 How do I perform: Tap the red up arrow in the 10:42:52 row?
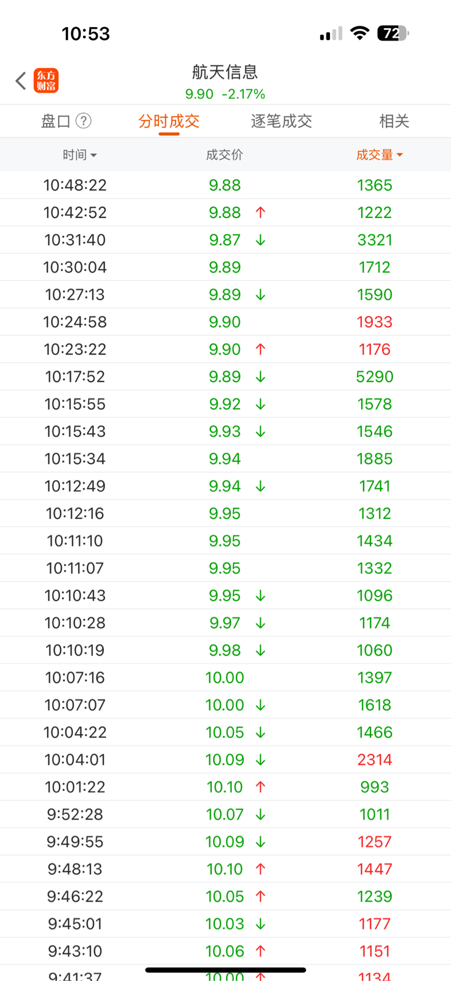(261, 213)
